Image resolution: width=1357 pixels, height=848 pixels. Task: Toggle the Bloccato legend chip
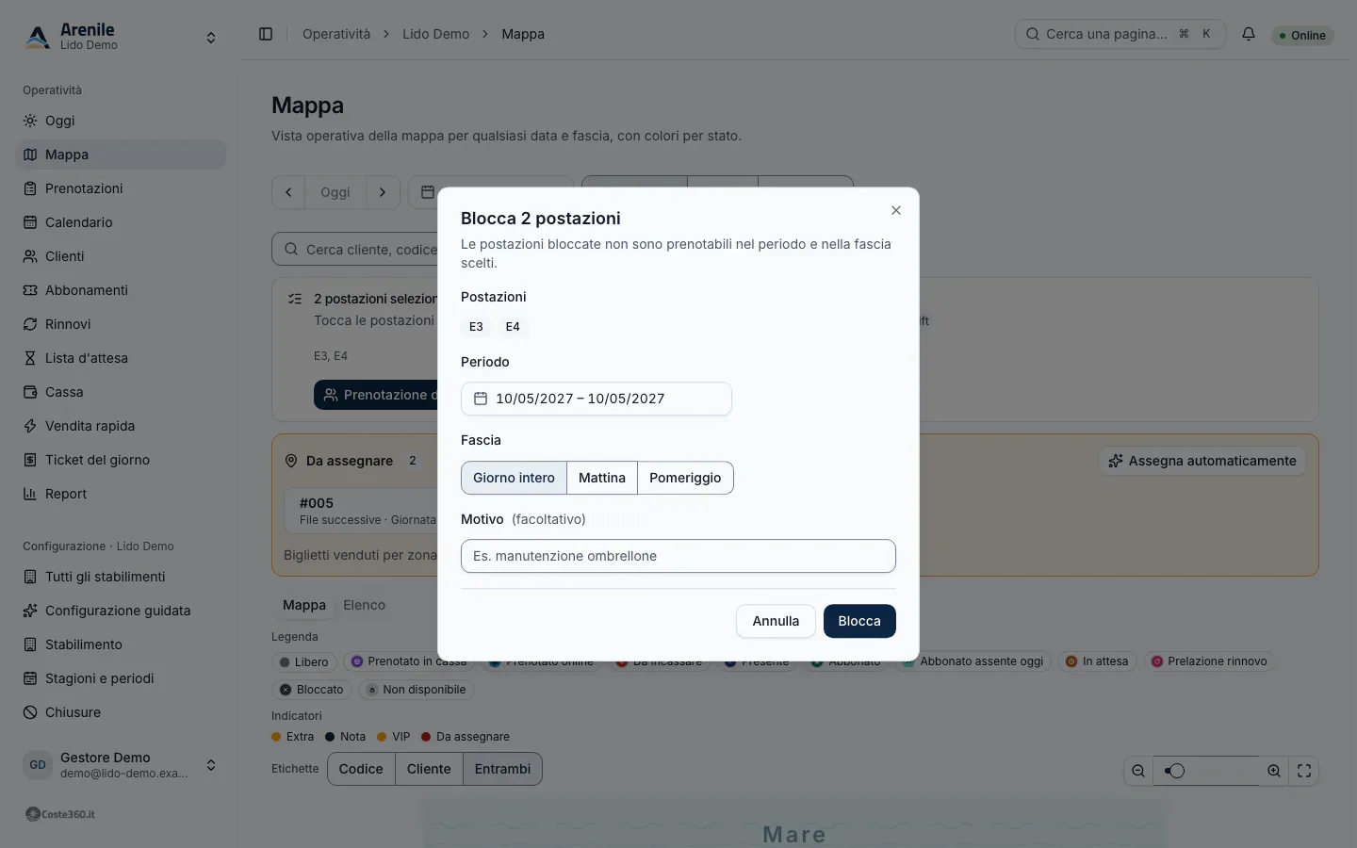pos(311,690)
